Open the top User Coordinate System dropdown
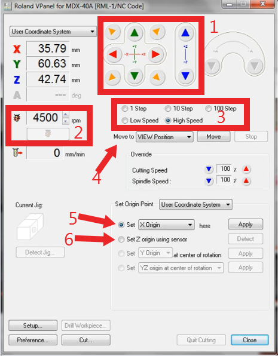This screenshot has width=278, height=356. click(x=53, y=32)
